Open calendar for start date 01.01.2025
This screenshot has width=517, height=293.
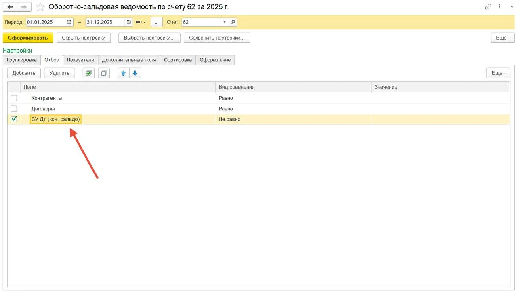(x=69, y=22)
